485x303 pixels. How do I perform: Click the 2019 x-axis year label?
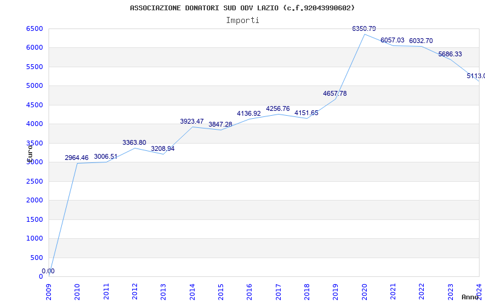click(336, 292)
